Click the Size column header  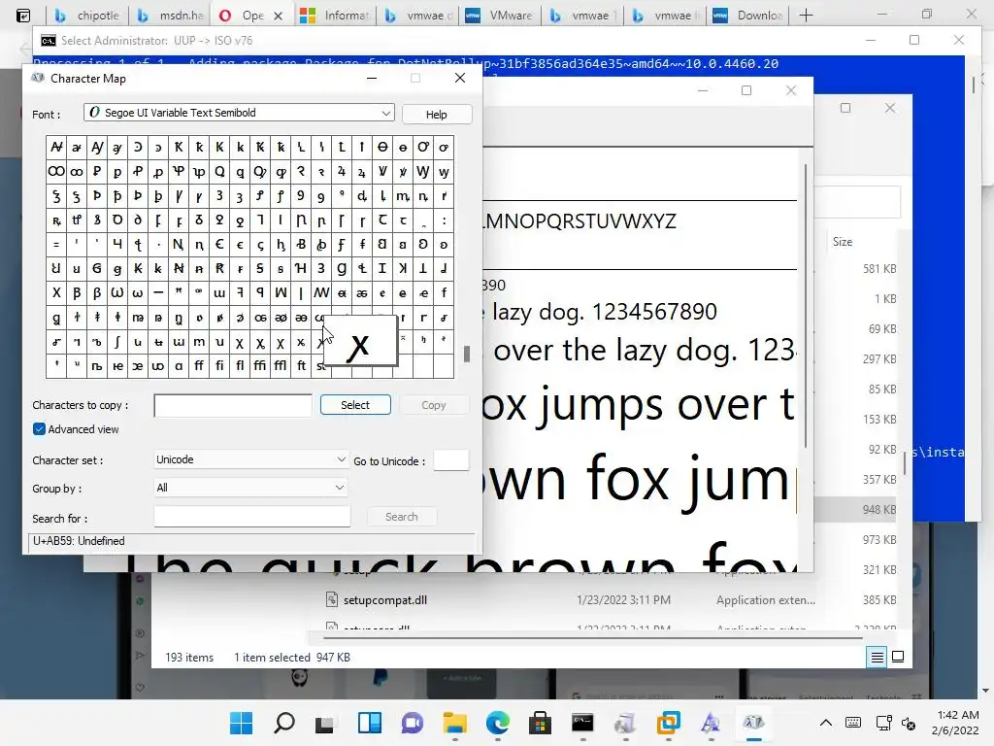(843, 242)
